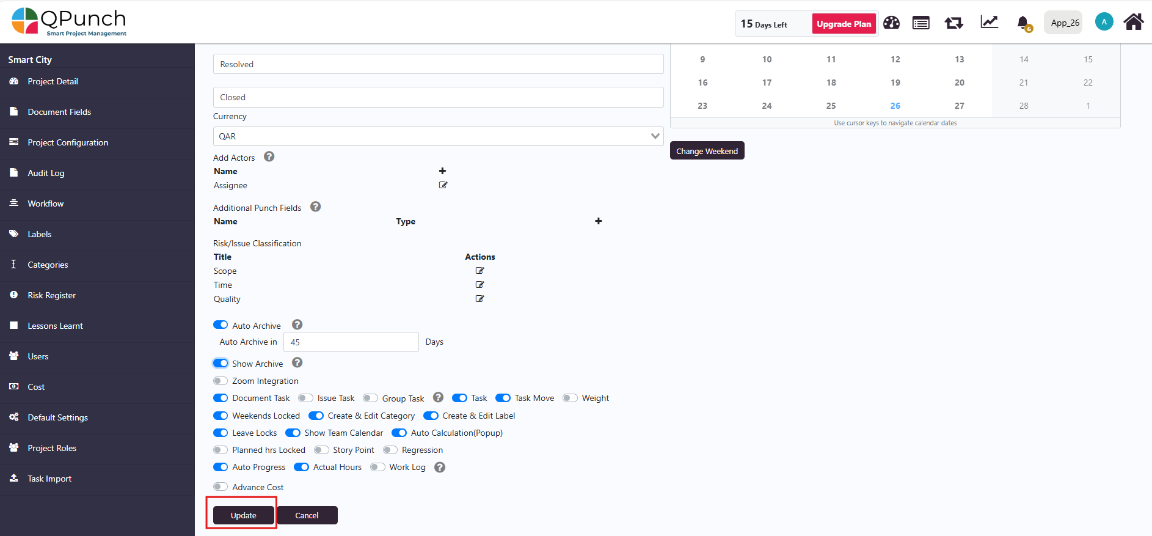Open Lessons Learnt in sidebar
Image resolution: width=1152 pixels, height=536 pixels.
(x=55, y=326)
